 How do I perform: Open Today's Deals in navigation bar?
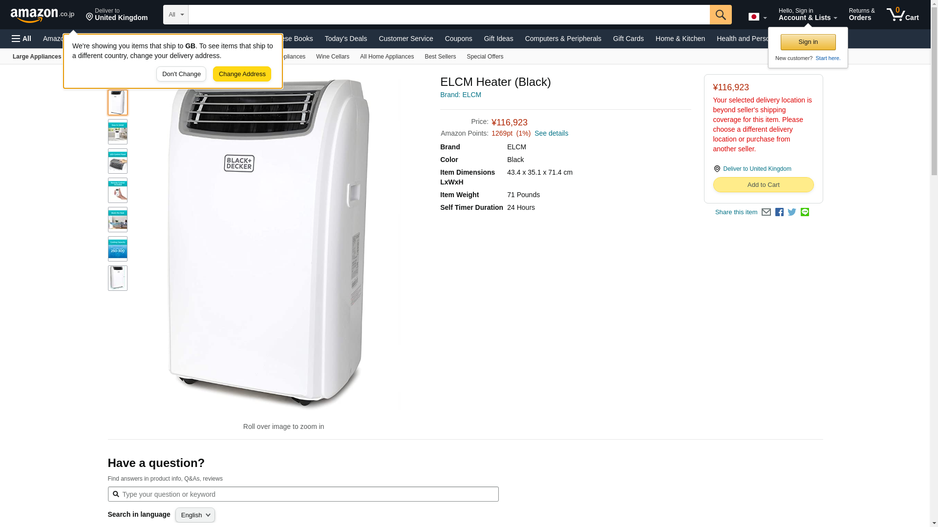345,39
